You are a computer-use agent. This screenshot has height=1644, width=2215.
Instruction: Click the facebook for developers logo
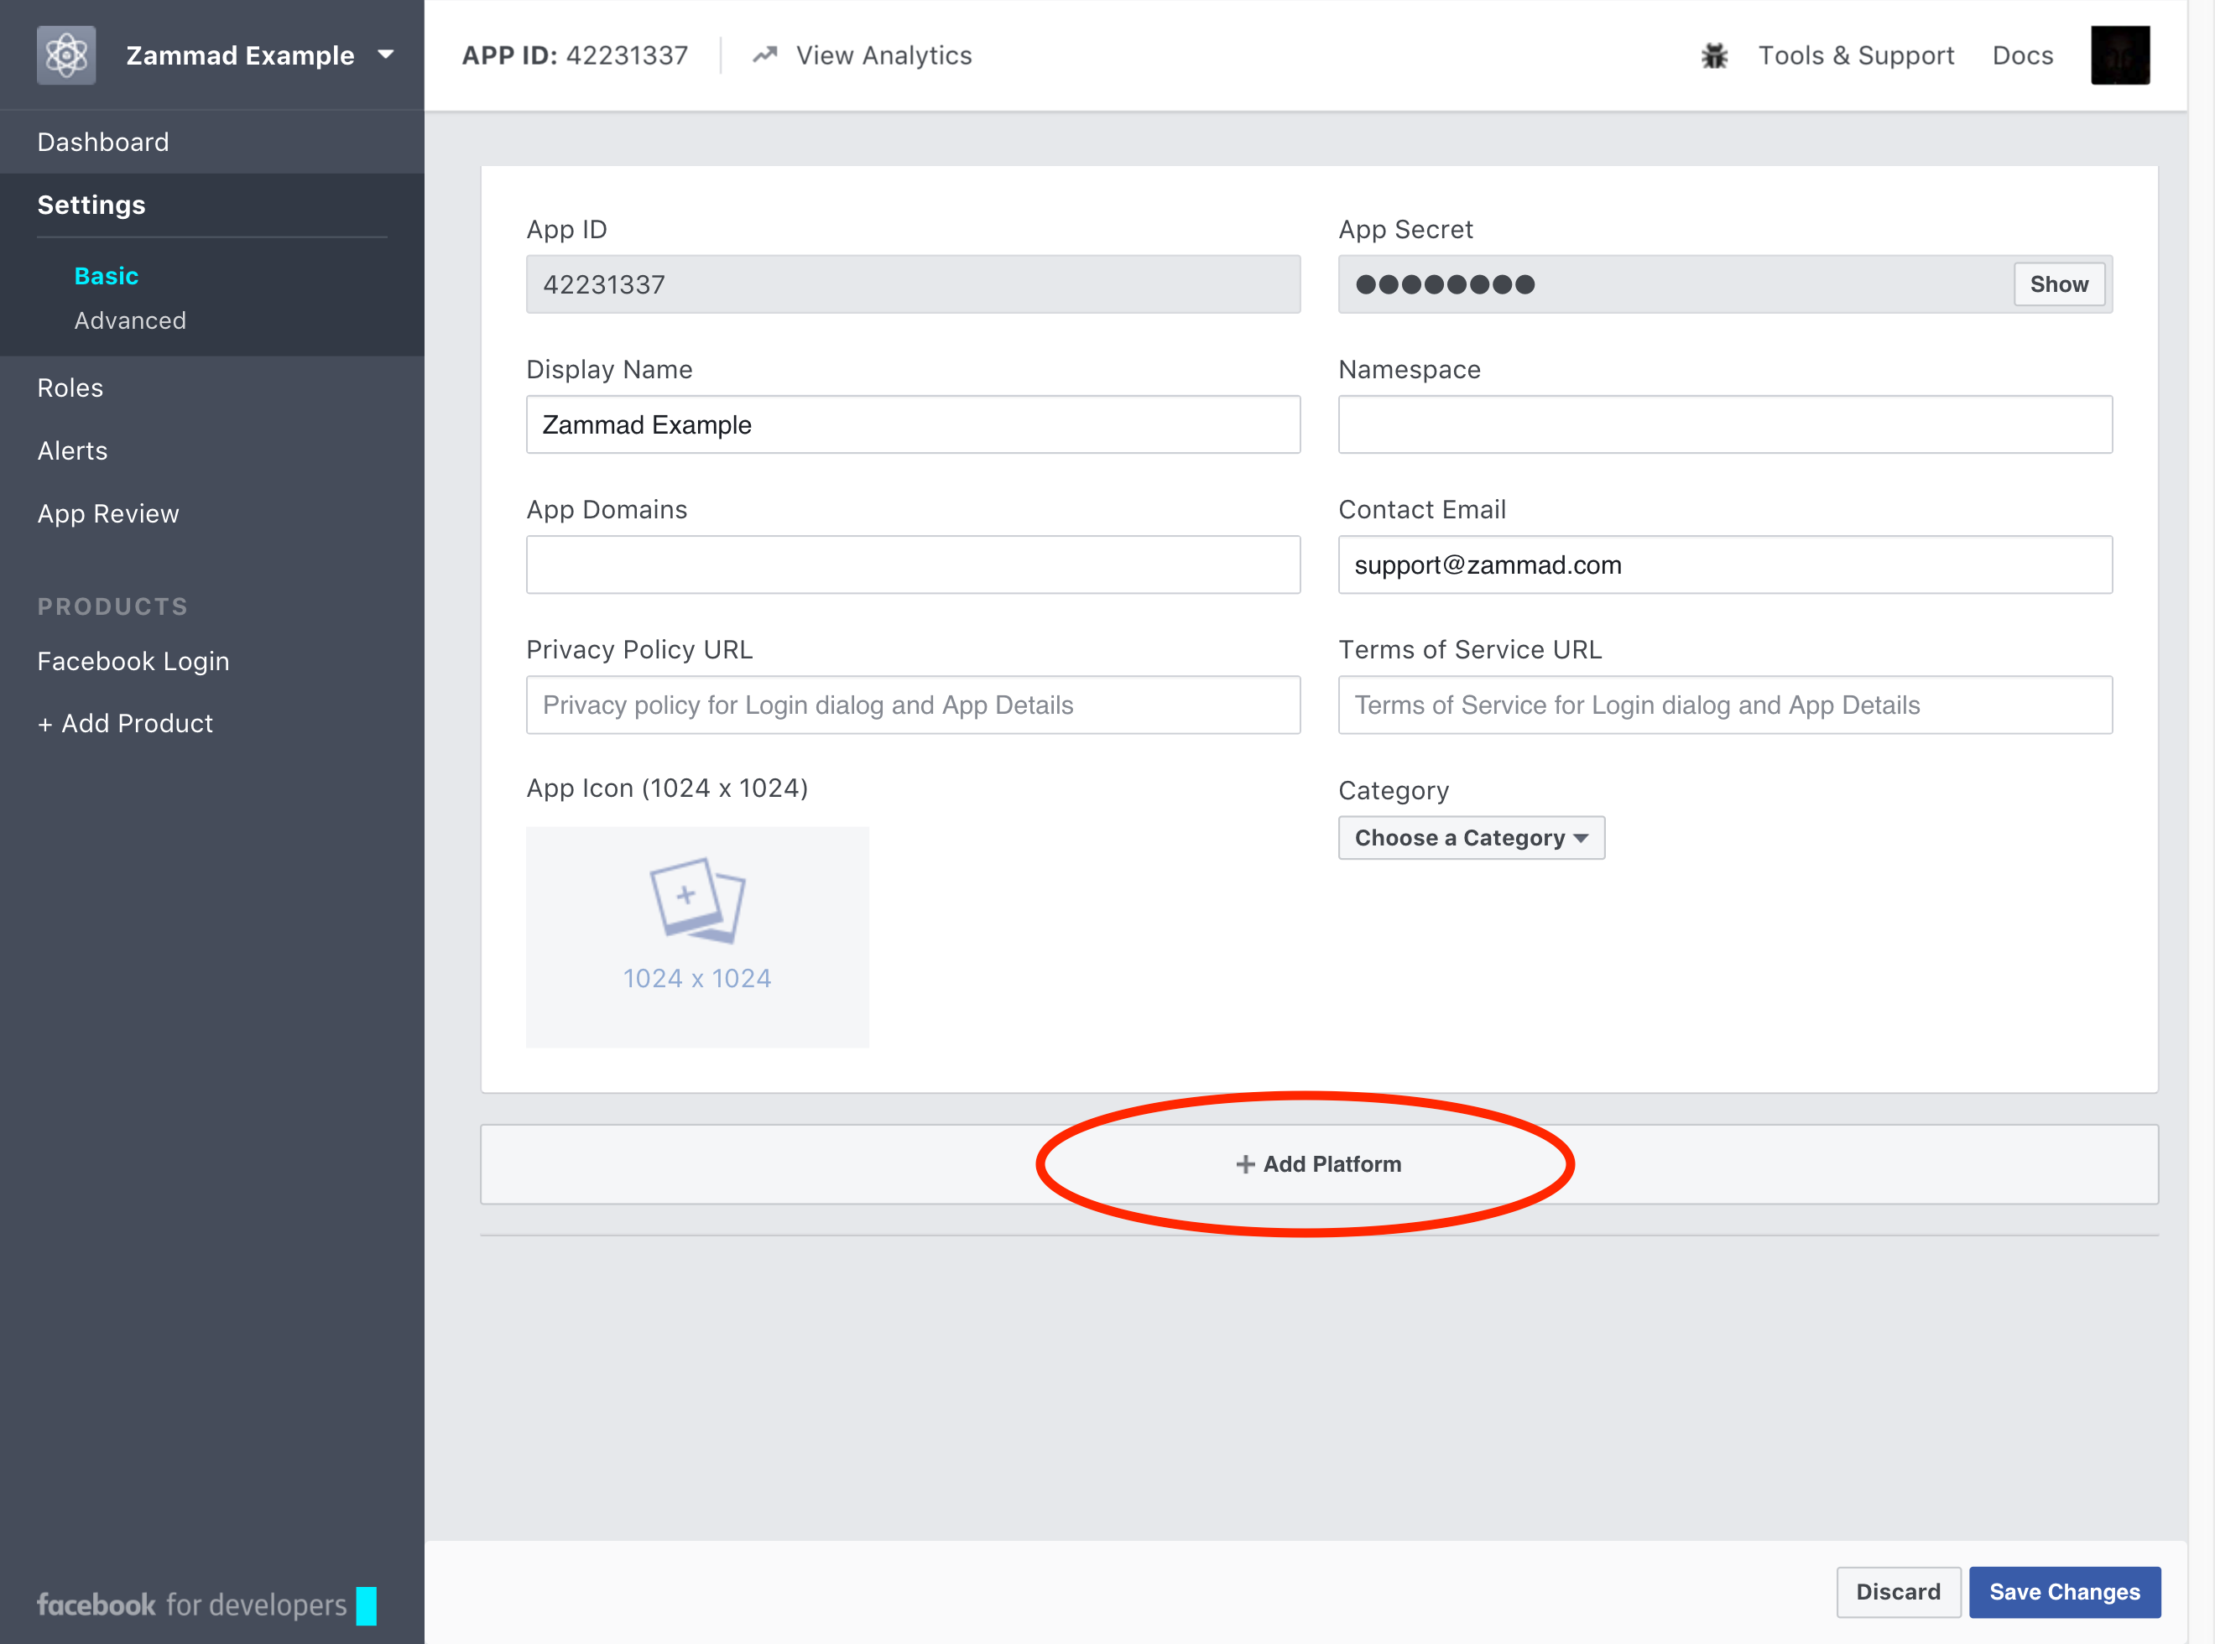(206, 1605)
